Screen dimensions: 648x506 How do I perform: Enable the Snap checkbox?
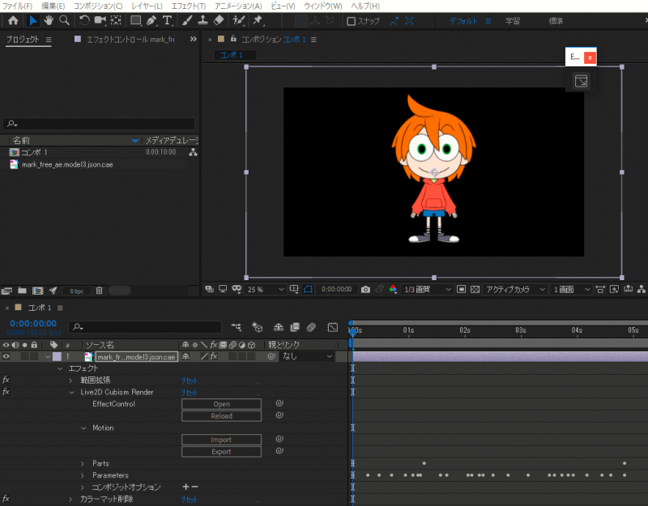pos(352,21)
